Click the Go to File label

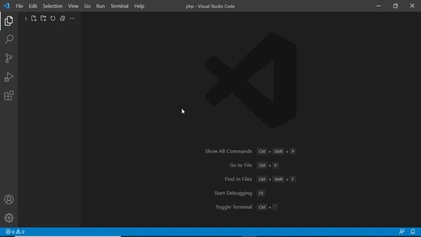(241, 165)
